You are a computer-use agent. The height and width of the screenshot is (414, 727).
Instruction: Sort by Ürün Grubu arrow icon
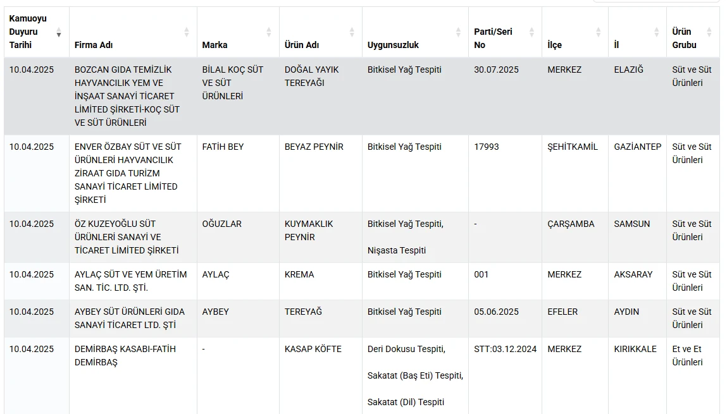coord(709,32)
